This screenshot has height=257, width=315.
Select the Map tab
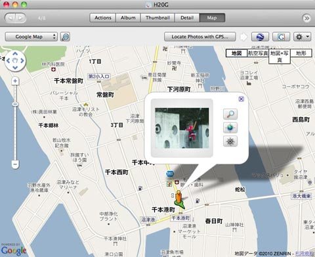click(212, 18)
